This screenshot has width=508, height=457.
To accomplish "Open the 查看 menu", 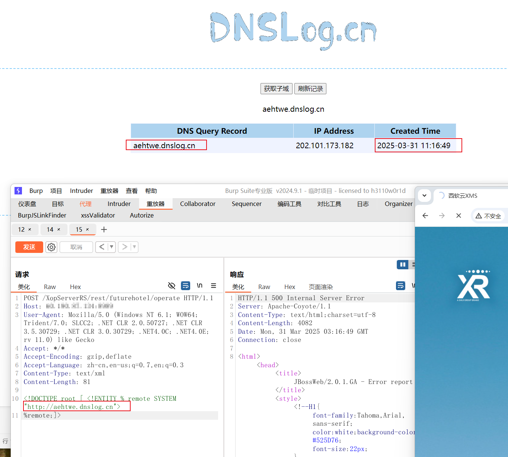I will pyautogui.click(x=132, y=191).
